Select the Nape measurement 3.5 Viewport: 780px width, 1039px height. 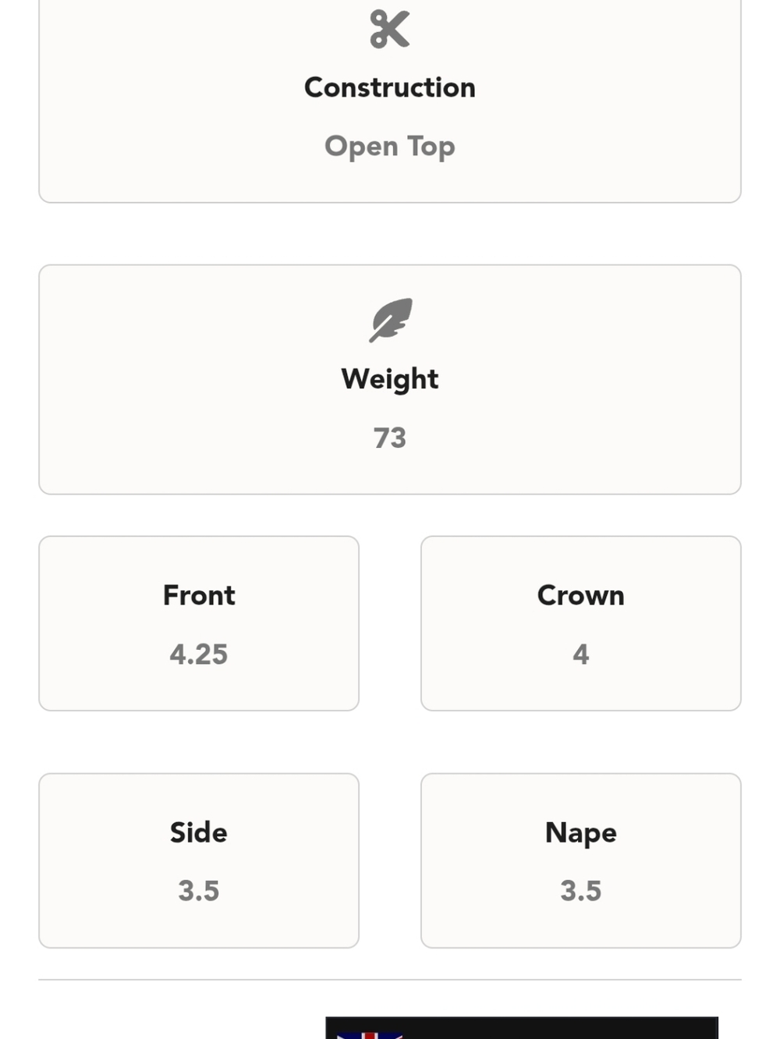click(x=581, y=891)
